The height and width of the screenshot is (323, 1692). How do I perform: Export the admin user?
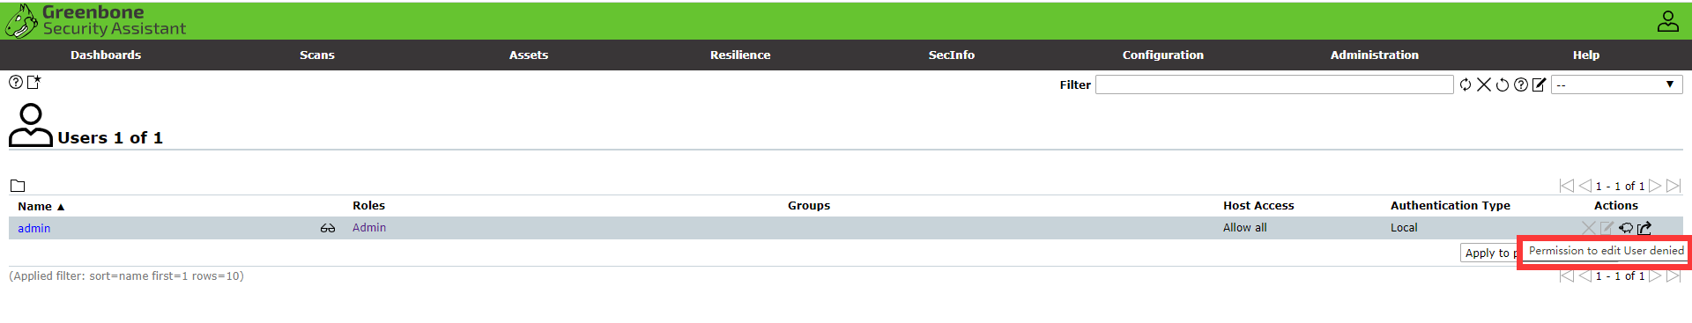[x=1644, y=228]
